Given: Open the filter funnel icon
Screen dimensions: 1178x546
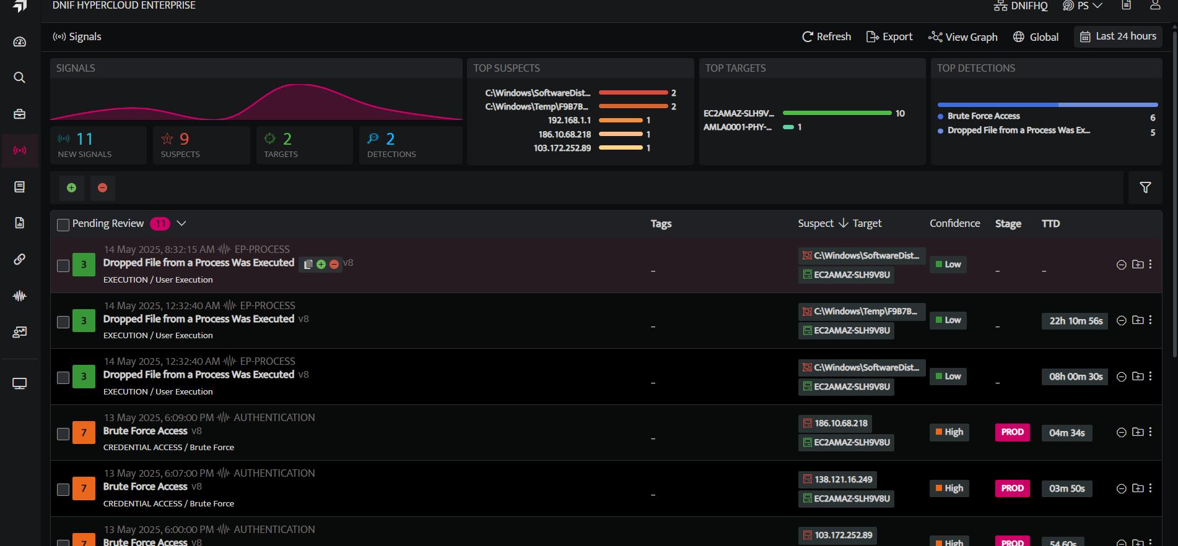Looking at the screenshot, I should point(1145,187).
